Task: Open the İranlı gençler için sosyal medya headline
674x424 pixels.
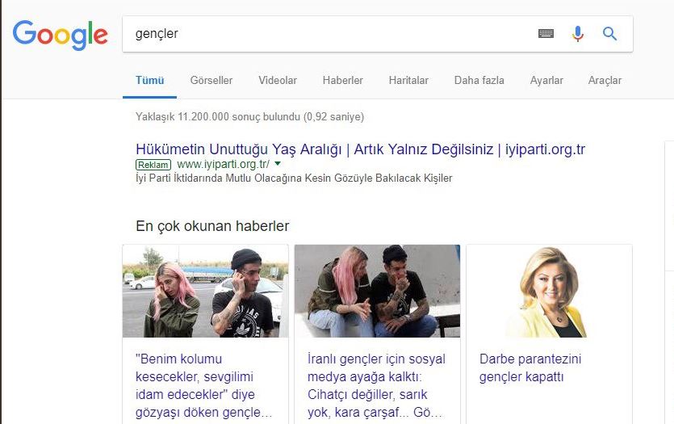Action: (x=376, y=386)
